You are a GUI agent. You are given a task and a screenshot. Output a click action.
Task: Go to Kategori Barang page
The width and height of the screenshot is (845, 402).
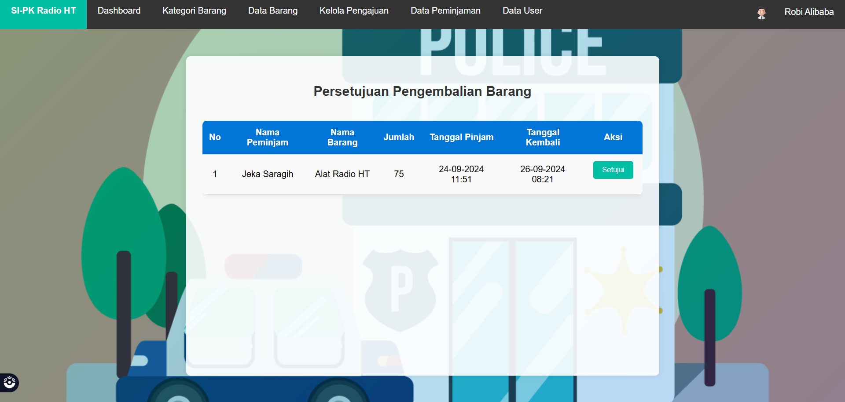pos(194,11)
